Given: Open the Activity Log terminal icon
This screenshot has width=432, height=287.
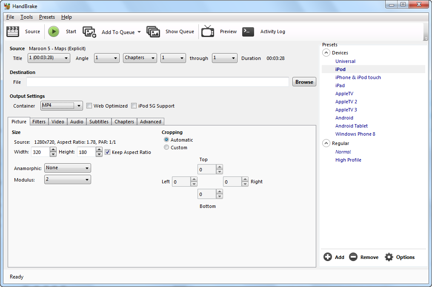Looking at the screenshot, I should point(248,31).
